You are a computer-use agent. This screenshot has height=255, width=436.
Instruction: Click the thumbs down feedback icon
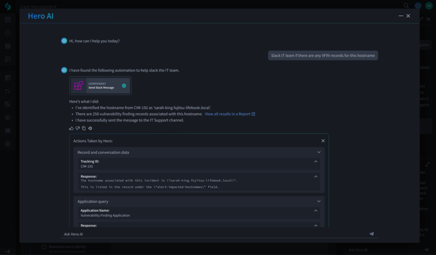pos(77,128)
